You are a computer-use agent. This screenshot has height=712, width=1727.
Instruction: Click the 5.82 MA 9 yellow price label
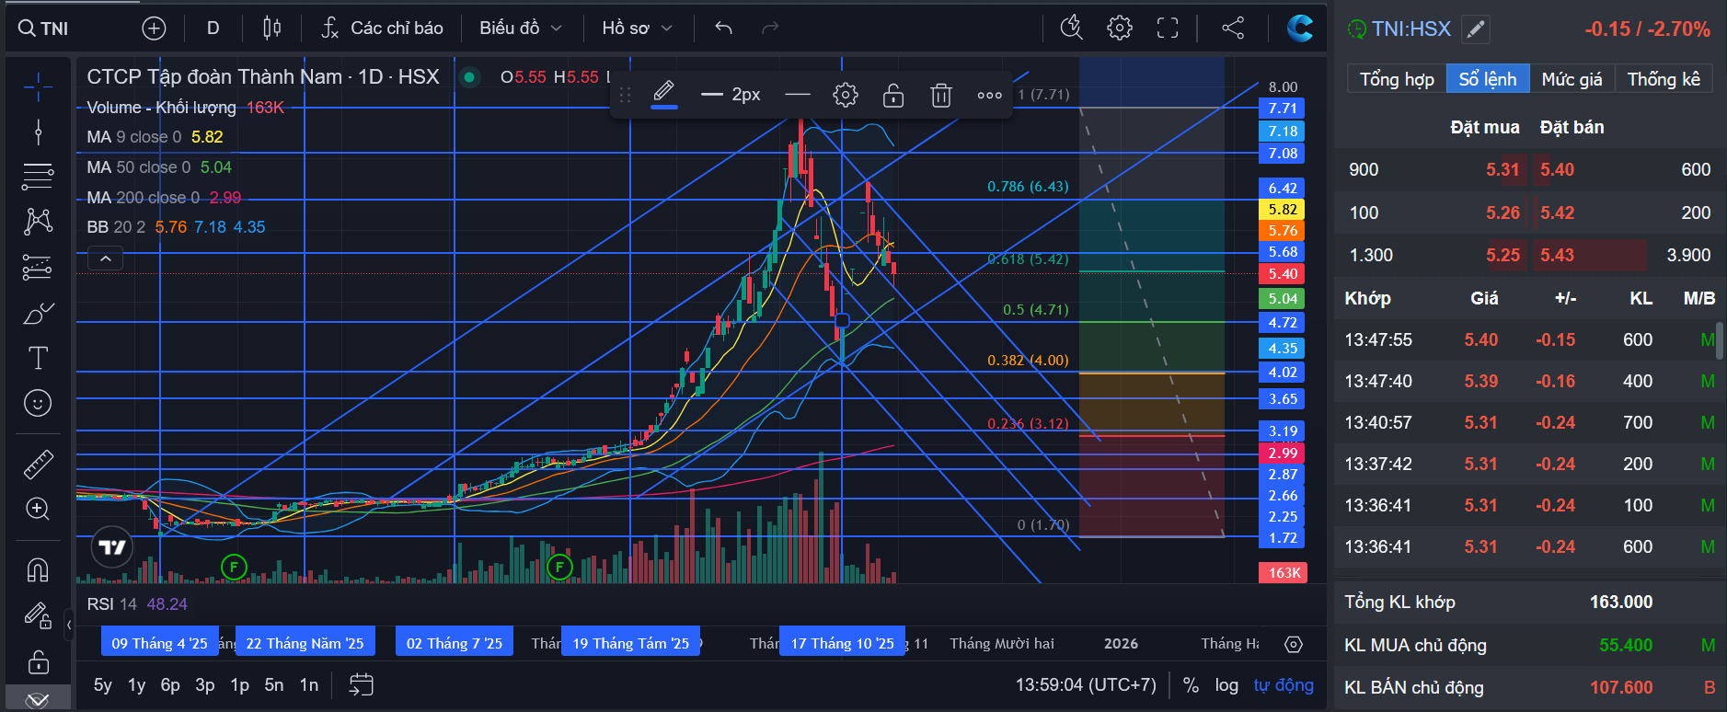1283,210
